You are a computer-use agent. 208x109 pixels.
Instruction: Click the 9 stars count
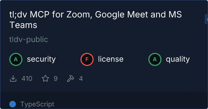[56, 79]
